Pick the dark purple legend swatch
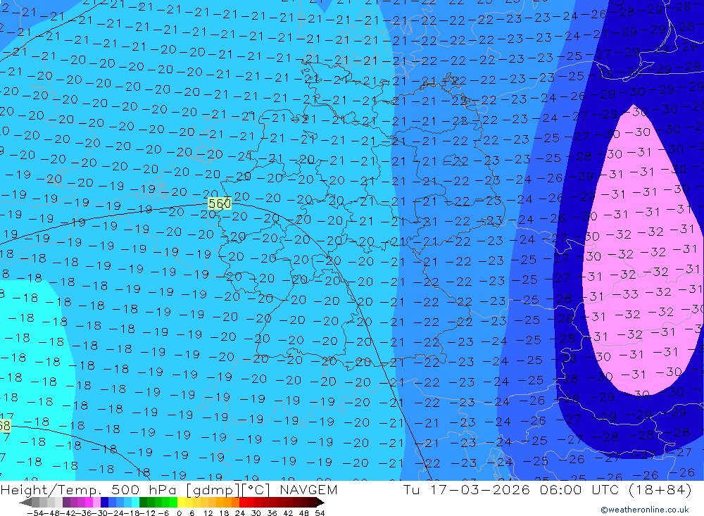This screenshot has height=516, width=704. point(65,503)
